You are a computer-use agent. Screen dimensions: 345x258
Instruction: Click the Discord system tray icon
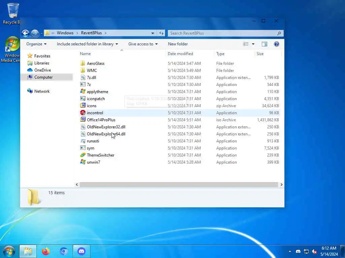point(298,251)
